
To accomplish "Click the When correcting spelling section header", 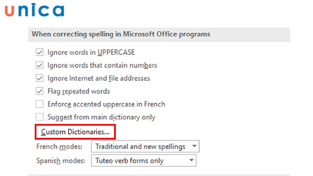I will coord(121,34).
